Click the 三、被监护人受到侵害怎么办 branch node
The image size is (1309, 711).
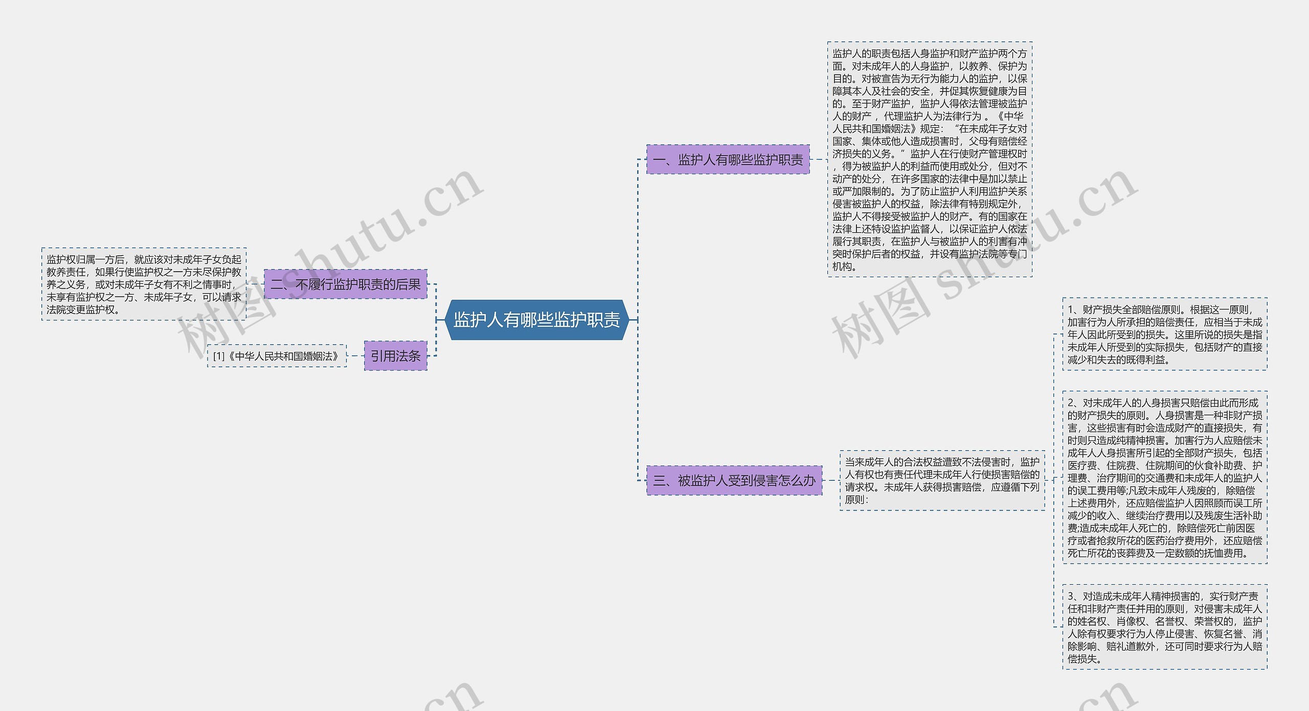734,480
